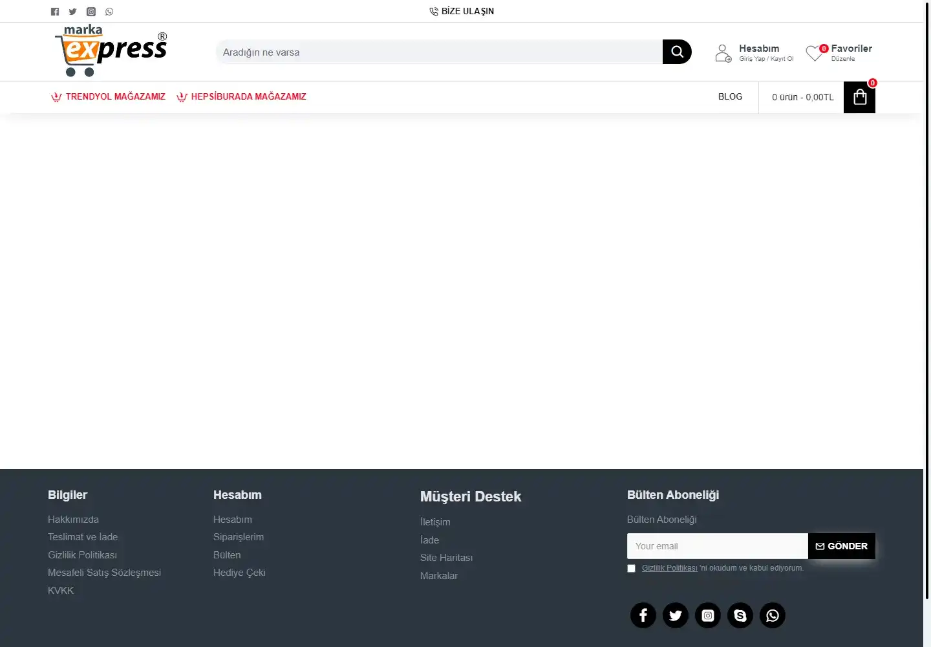931x647 pixels.
Task: Click the Favoriler heart icon
Action: point(815,53)
